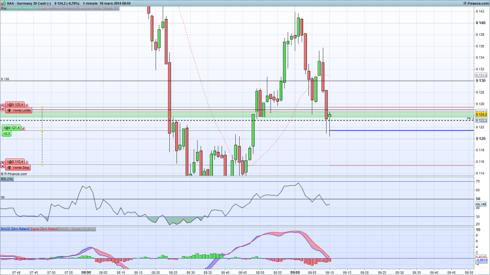Select Signal Zéro Retard legend tab
490x275 pixels.
pos(44,229)
